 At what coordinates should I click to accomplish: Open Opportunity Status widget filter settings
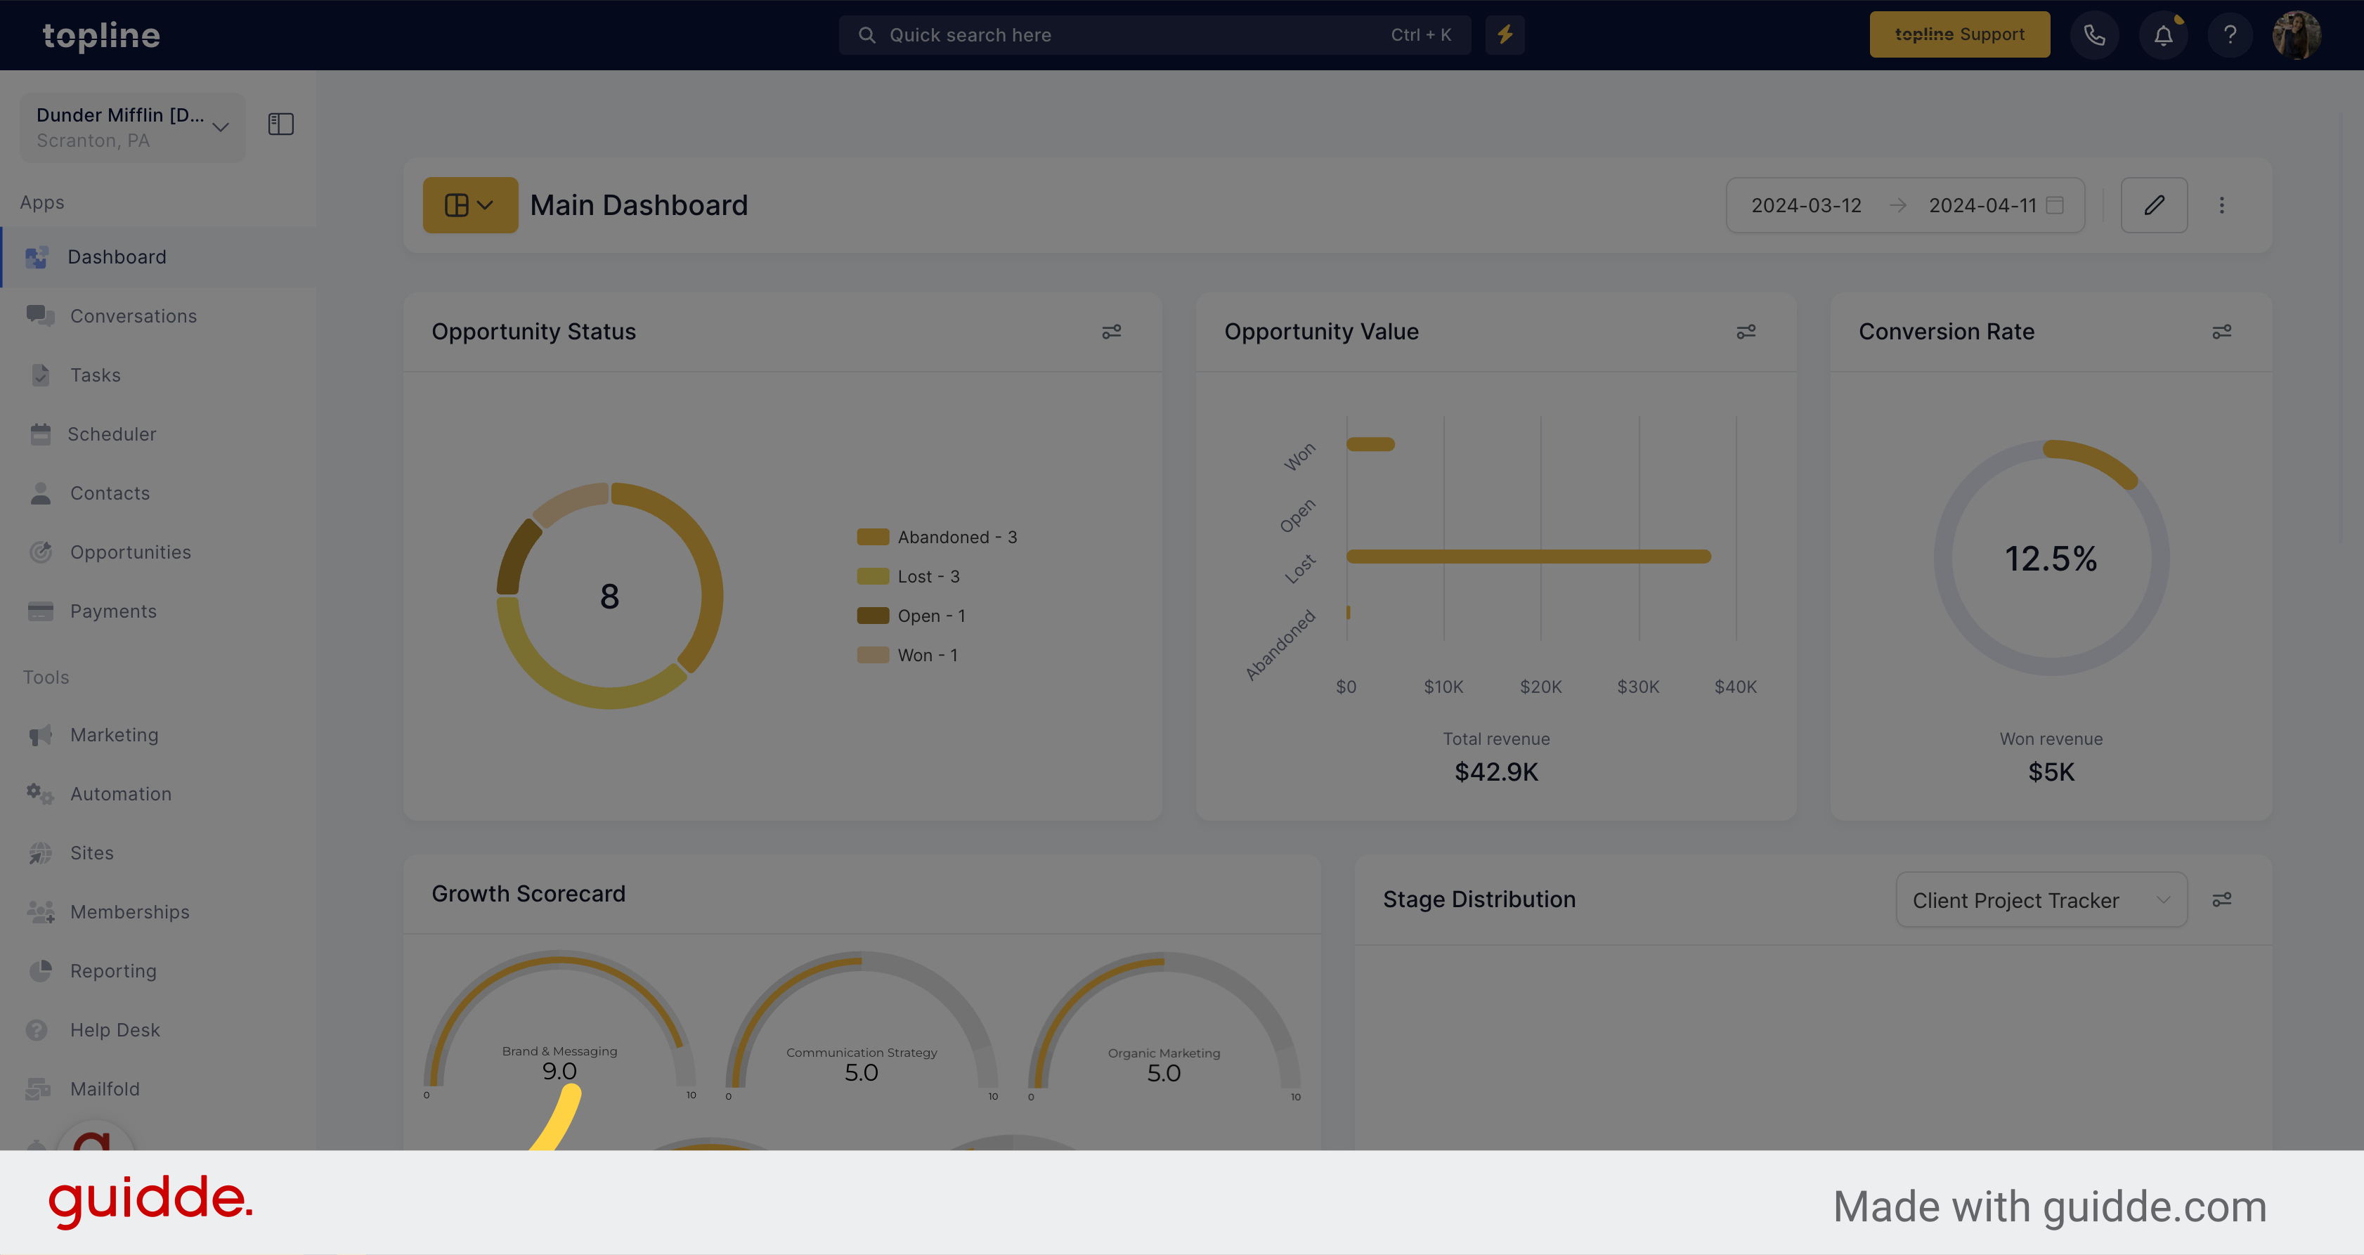[x=1111, y=332]
